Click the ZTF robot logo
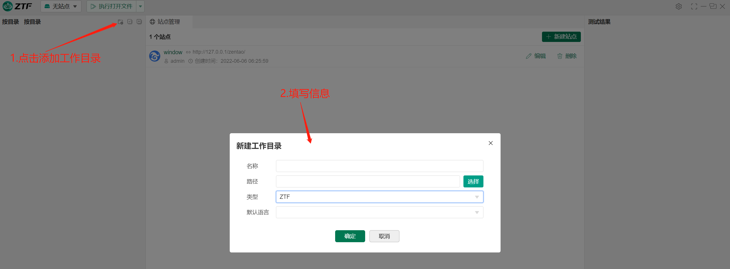Image resolution: width=730 pixels, height=269 pixels. click(x=8, y=6)
